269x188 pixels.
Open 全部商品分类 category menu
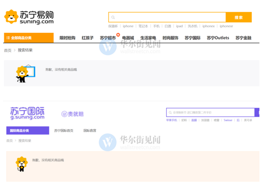[29, 38]
